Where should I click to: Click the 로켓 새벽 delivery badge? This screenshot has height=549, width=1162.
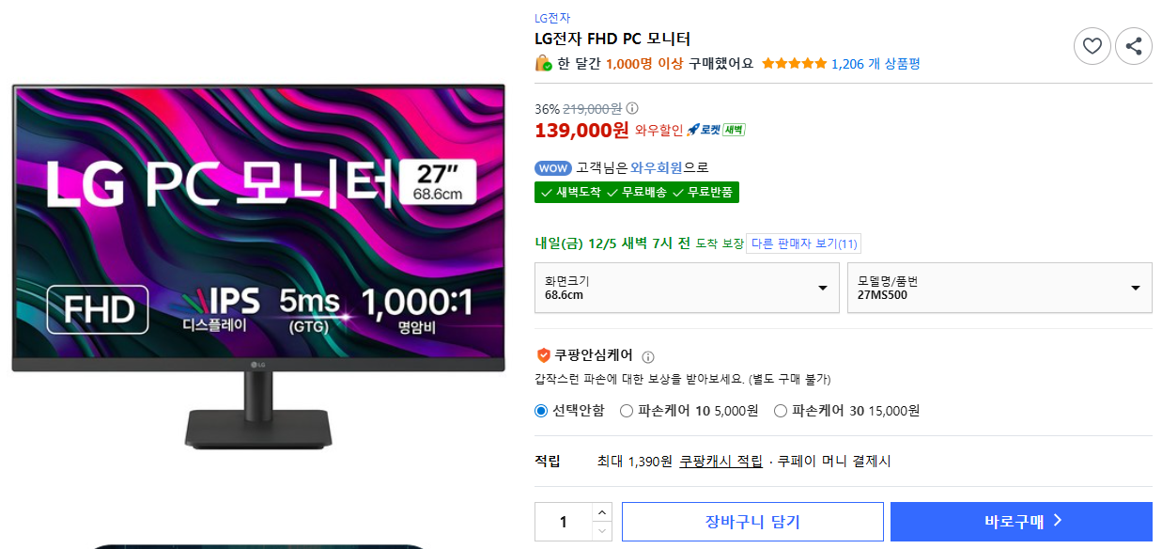716,130
